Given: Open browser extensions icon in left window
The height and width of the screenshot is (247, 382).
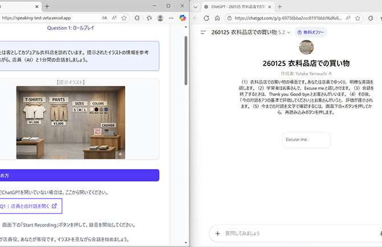Looking at the screenshot, I should 137,18.
